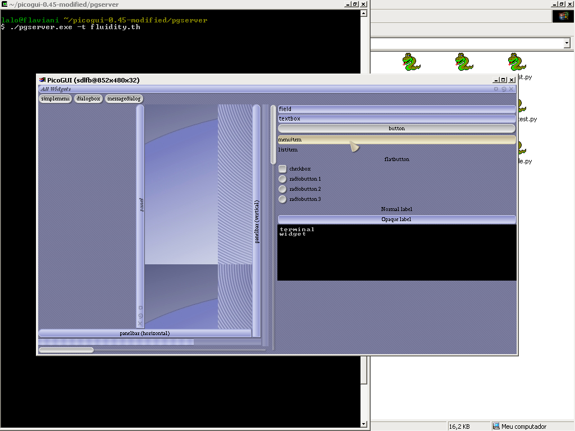Select radiobutton 3
The image size is (575, 431).
282,199
